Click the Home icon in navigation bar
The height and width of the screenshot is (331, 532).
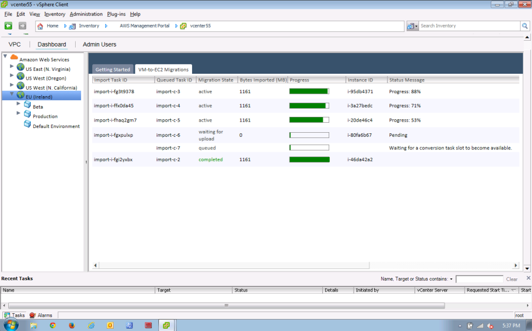[x=41, y=26]
